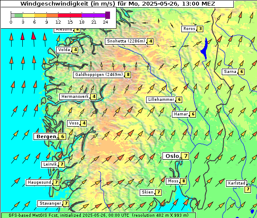Click the Windgeschwindigkeit title bar text
257x218 pixels.
click(117, 3)
